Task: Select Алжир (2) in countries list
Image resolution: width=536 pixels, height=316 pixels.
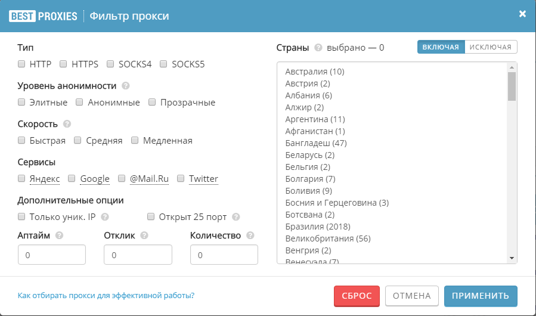Action: tap(305, 107)
